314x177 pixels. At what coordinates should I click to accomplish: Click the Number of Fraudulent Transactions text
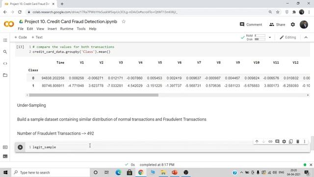point(55,133)
